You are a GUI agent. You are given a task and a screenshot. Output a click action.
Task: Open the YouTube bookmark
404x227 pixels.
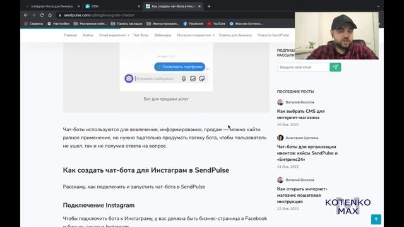click(217, 24)
